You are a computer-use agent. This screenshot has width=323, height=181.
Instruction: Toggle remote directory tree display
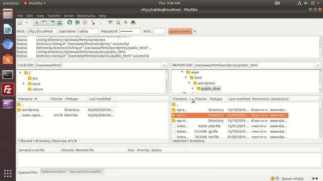point(52,23)
